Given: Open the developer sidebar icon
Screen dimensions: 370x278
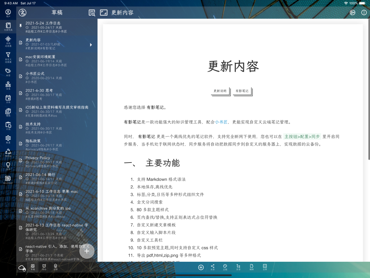Looking at the screenshot, I should pos(8,180).
